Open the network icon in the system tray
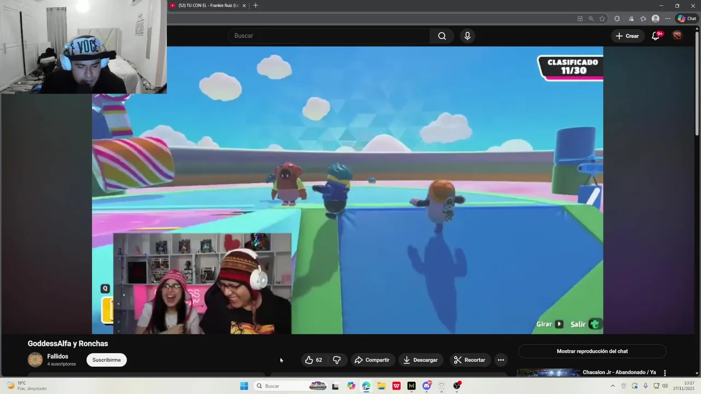 [656, 386]
